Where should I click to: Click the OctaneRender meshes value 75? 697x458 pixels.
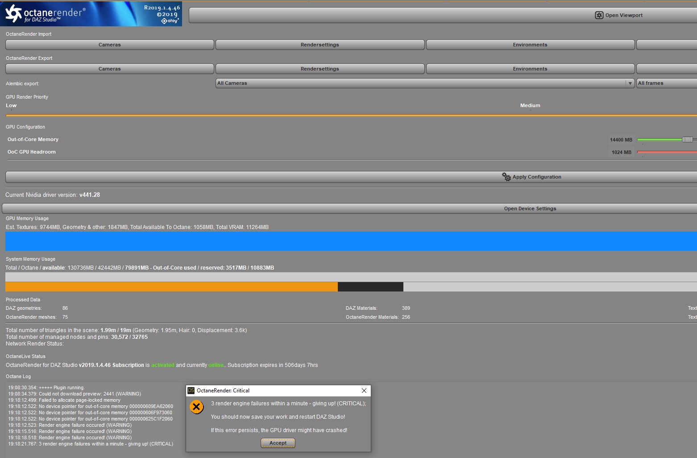[x=65, y=317]
